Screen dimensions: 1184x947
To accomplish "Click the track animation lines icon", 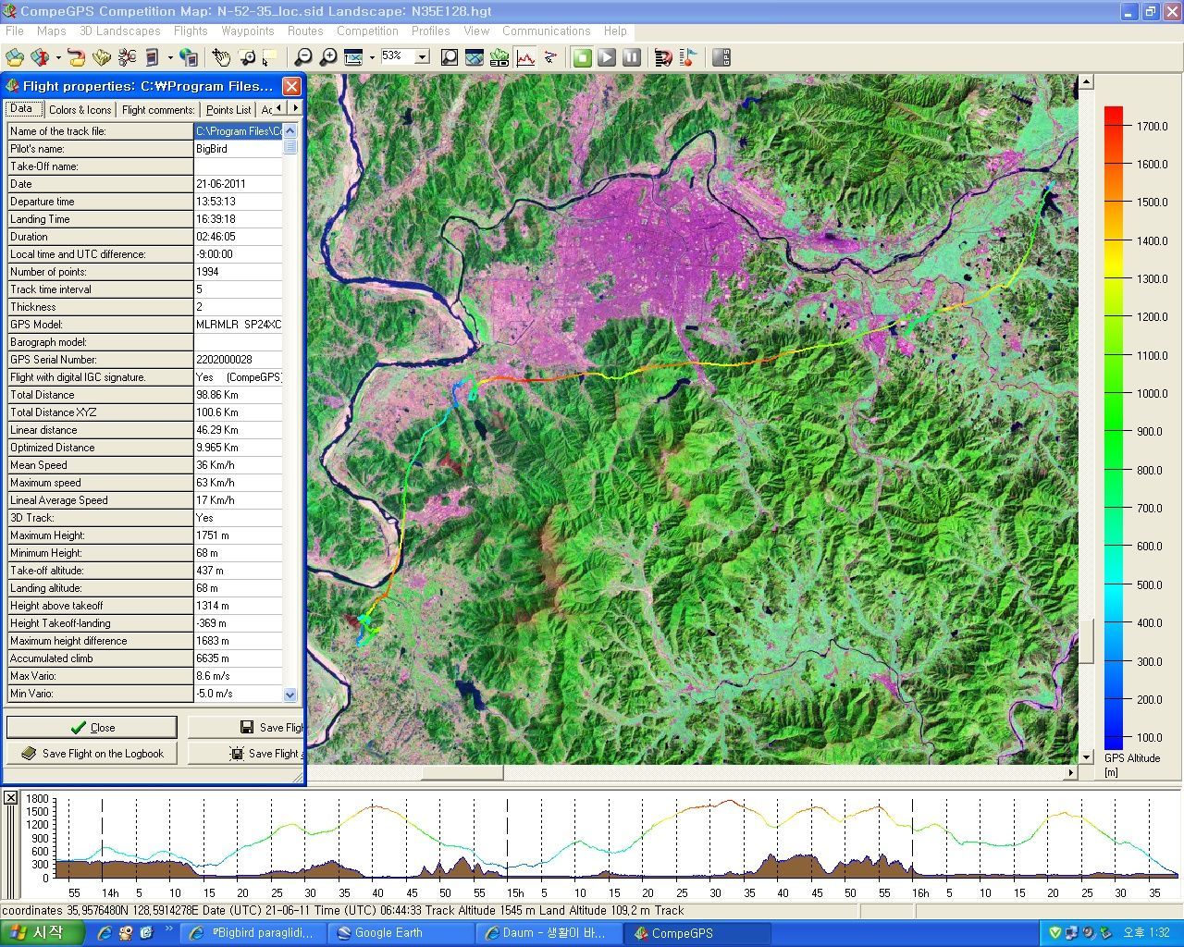I will pos(550,57).
